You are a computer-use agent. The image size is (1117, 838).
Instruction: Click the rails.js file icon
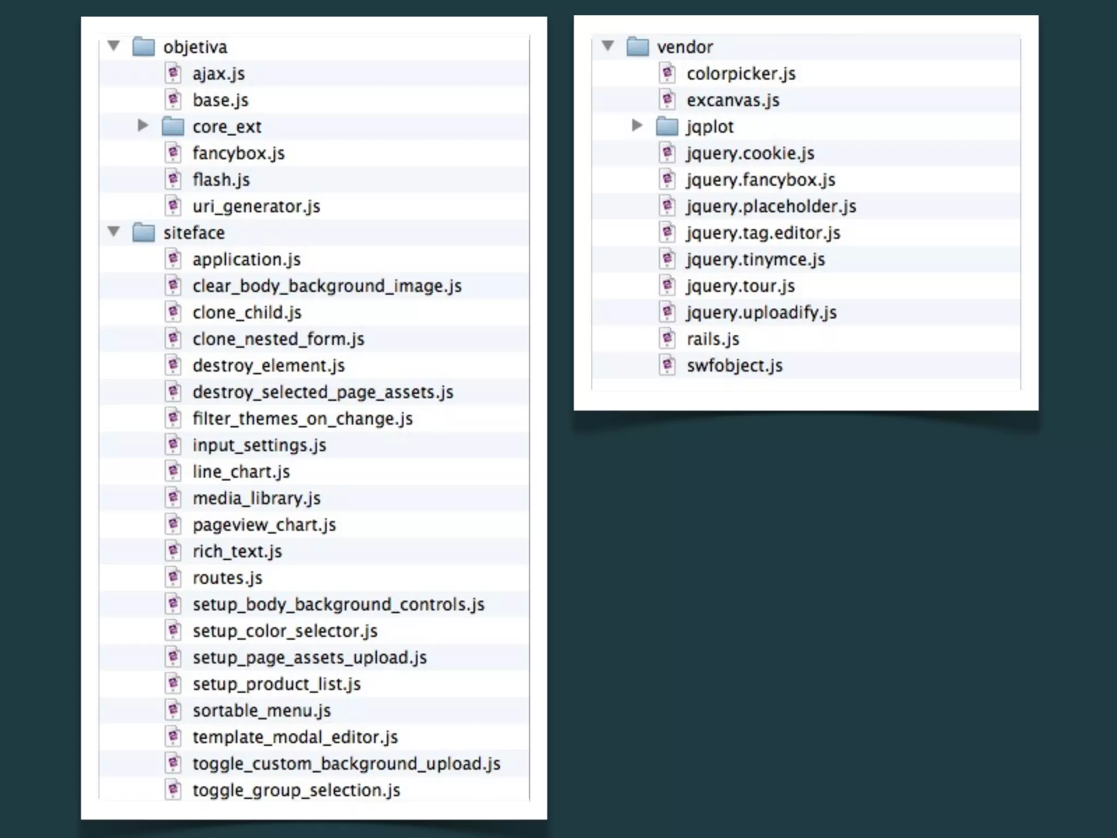[x=667, y=339]
